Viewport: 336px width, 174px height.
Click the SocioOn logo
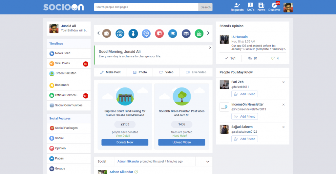click(63, 7)
